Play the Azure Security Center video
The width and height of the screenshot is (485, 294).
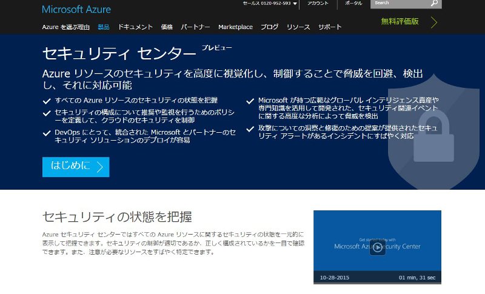[377, 248]
